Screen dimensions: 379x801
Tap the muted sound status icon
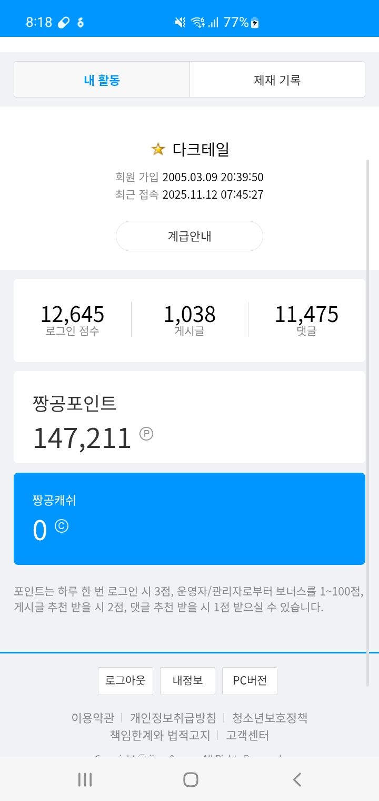pyautogui.click(x=180, y=22)
